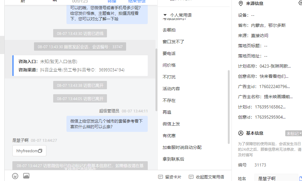This screenshot has height=181, width=302.
Task: Click the 落地页标题 field
Action: coord(253,46)
